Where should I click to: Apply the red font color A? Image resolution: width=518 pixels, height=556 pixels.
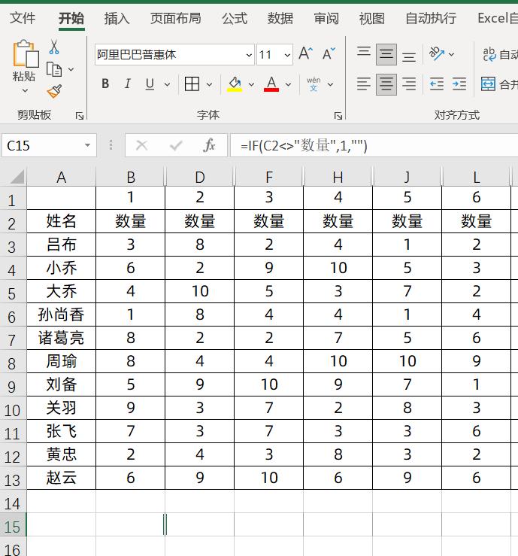click(271, 84)
